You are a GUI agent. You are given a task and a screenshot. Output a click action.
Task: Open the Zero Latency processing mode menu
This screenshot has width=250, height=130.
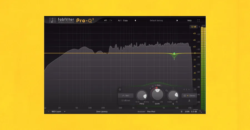coord(102,111)
